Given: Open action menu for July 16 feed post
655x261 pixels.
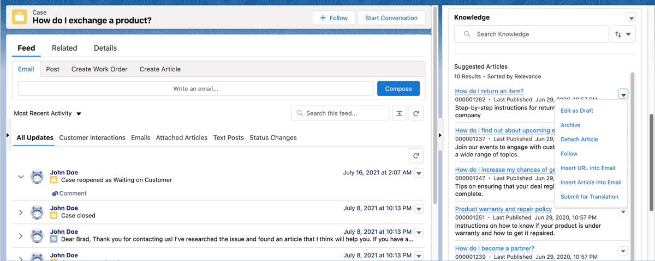Looking at the screenshot, I should (419, 173).
